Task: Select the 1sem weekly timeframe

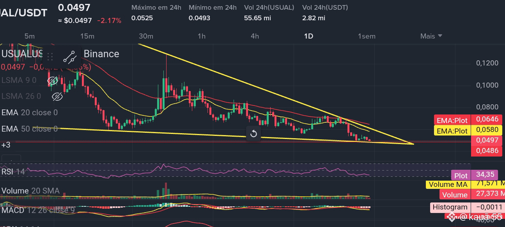Action: pos(367,36)
